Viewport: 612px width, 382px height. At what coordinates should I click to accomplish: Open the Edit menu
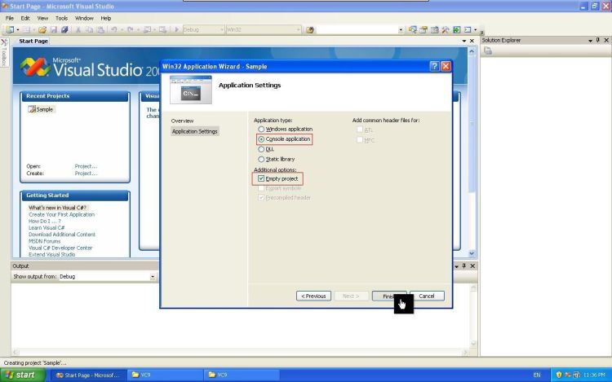point(25,18)
